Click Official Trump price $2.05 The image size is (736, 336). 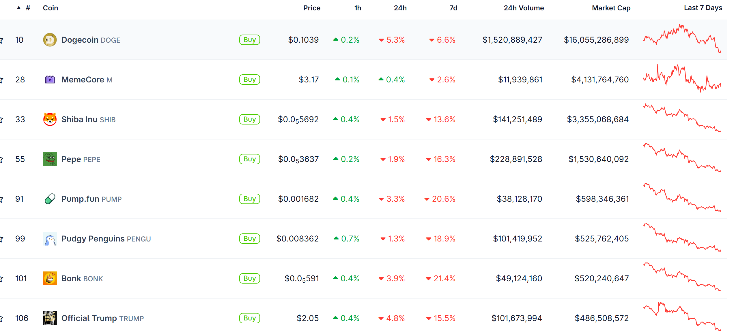coord(308,318)
